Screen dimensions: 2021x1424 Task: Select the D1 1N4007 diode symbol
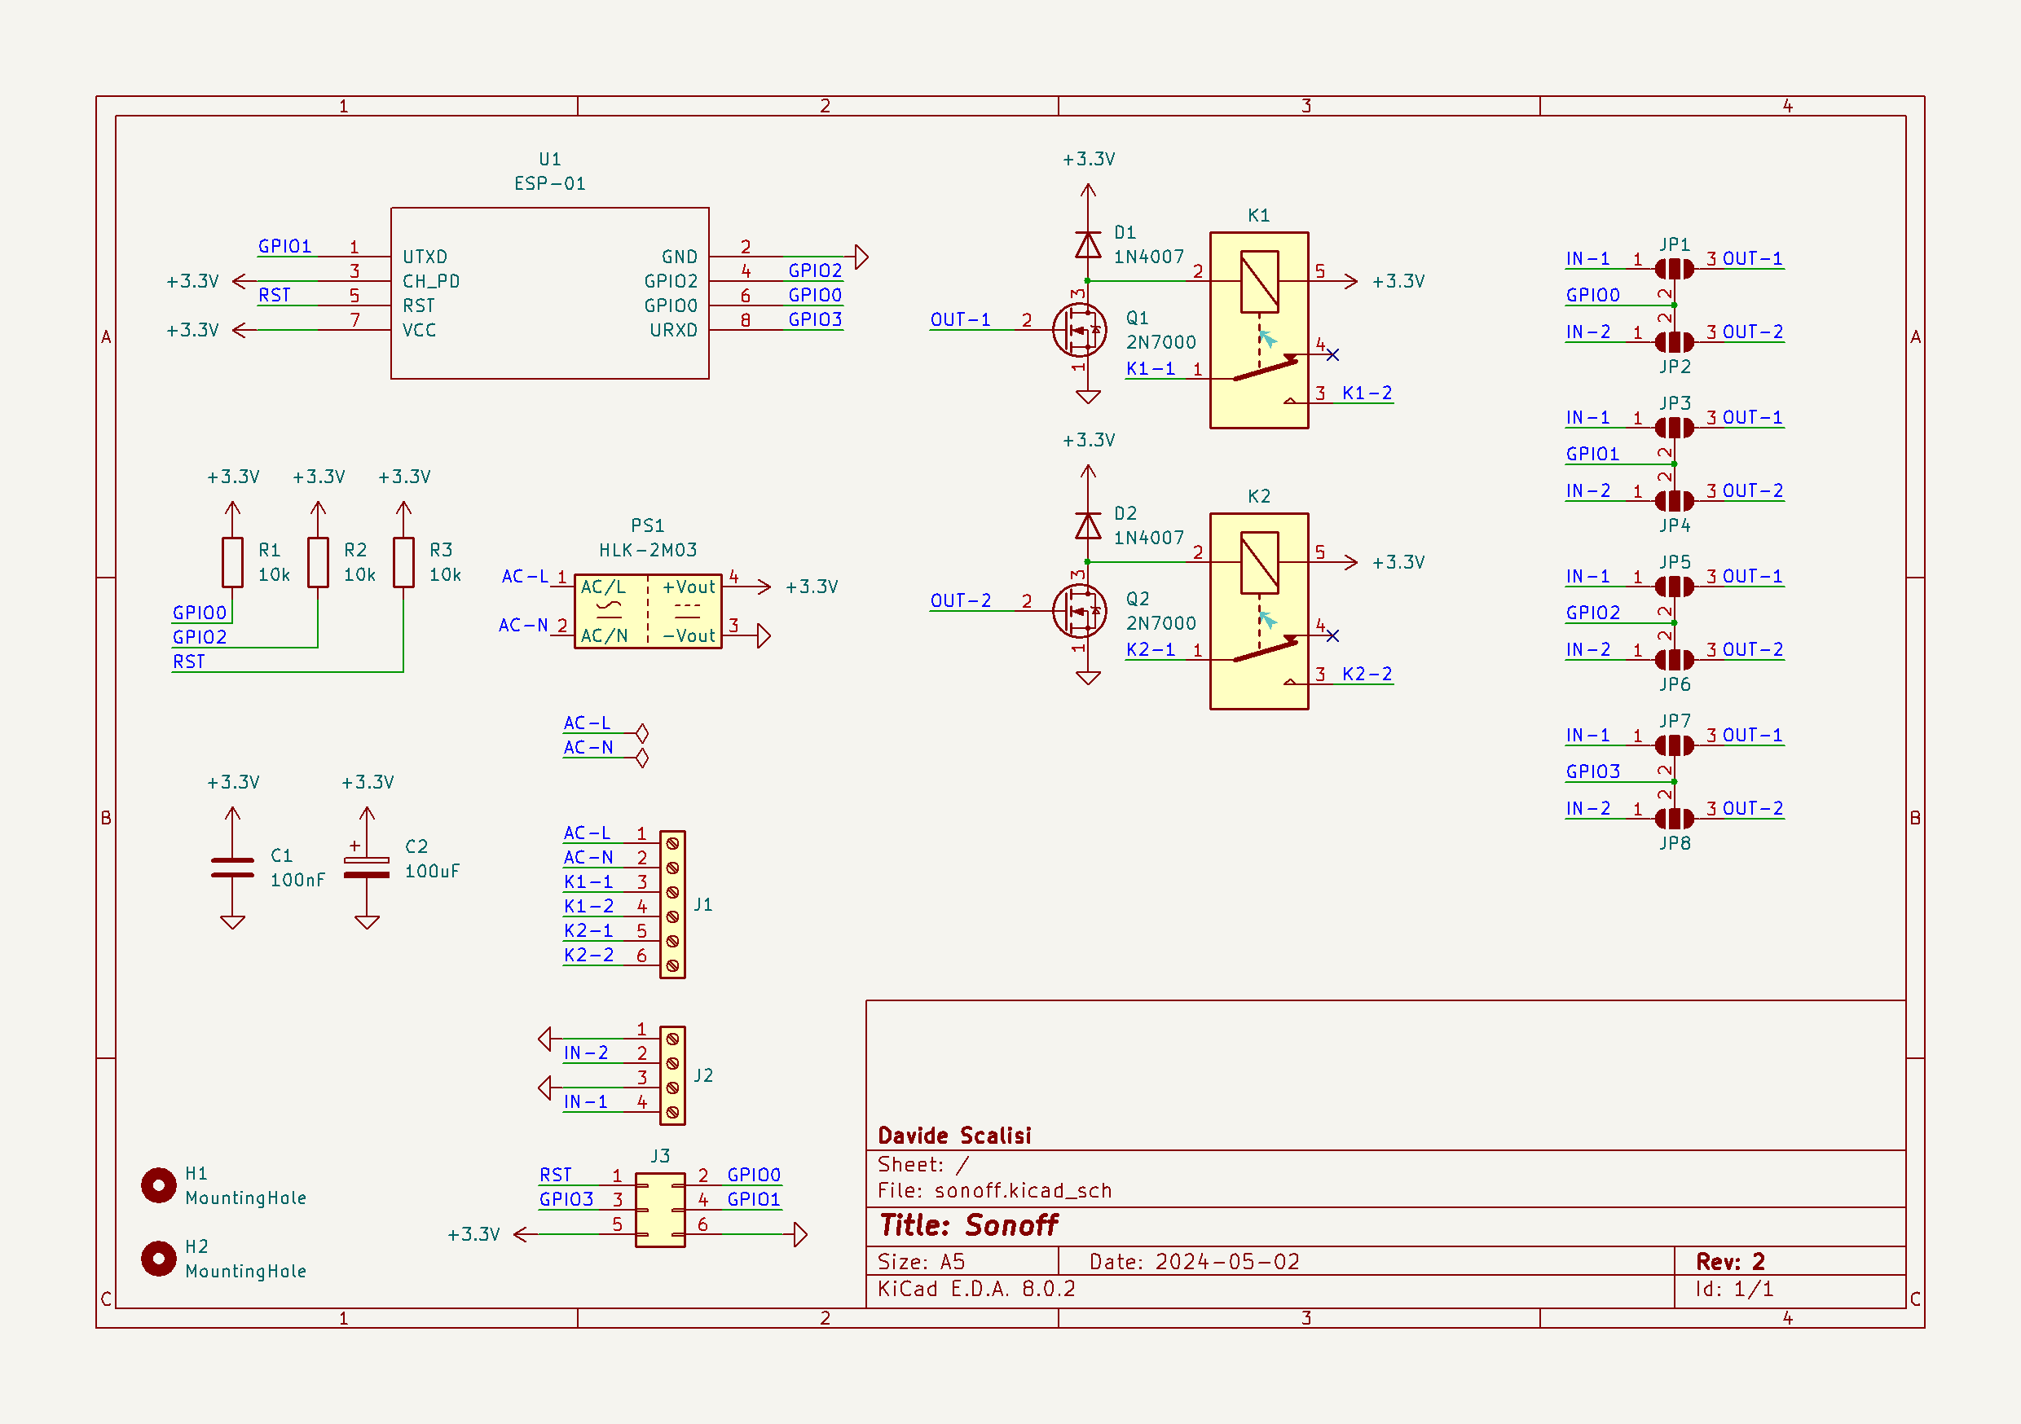click(1088, 244)
